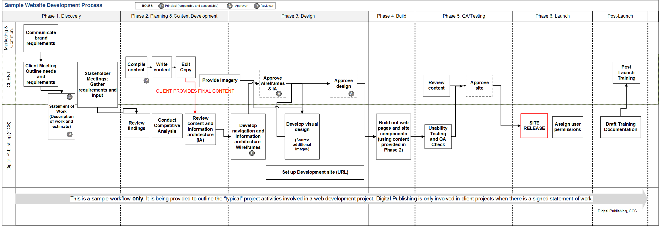Click the Post Launch Training box
This screenshot has height=226, width=659.
click(x=626, y=72)
